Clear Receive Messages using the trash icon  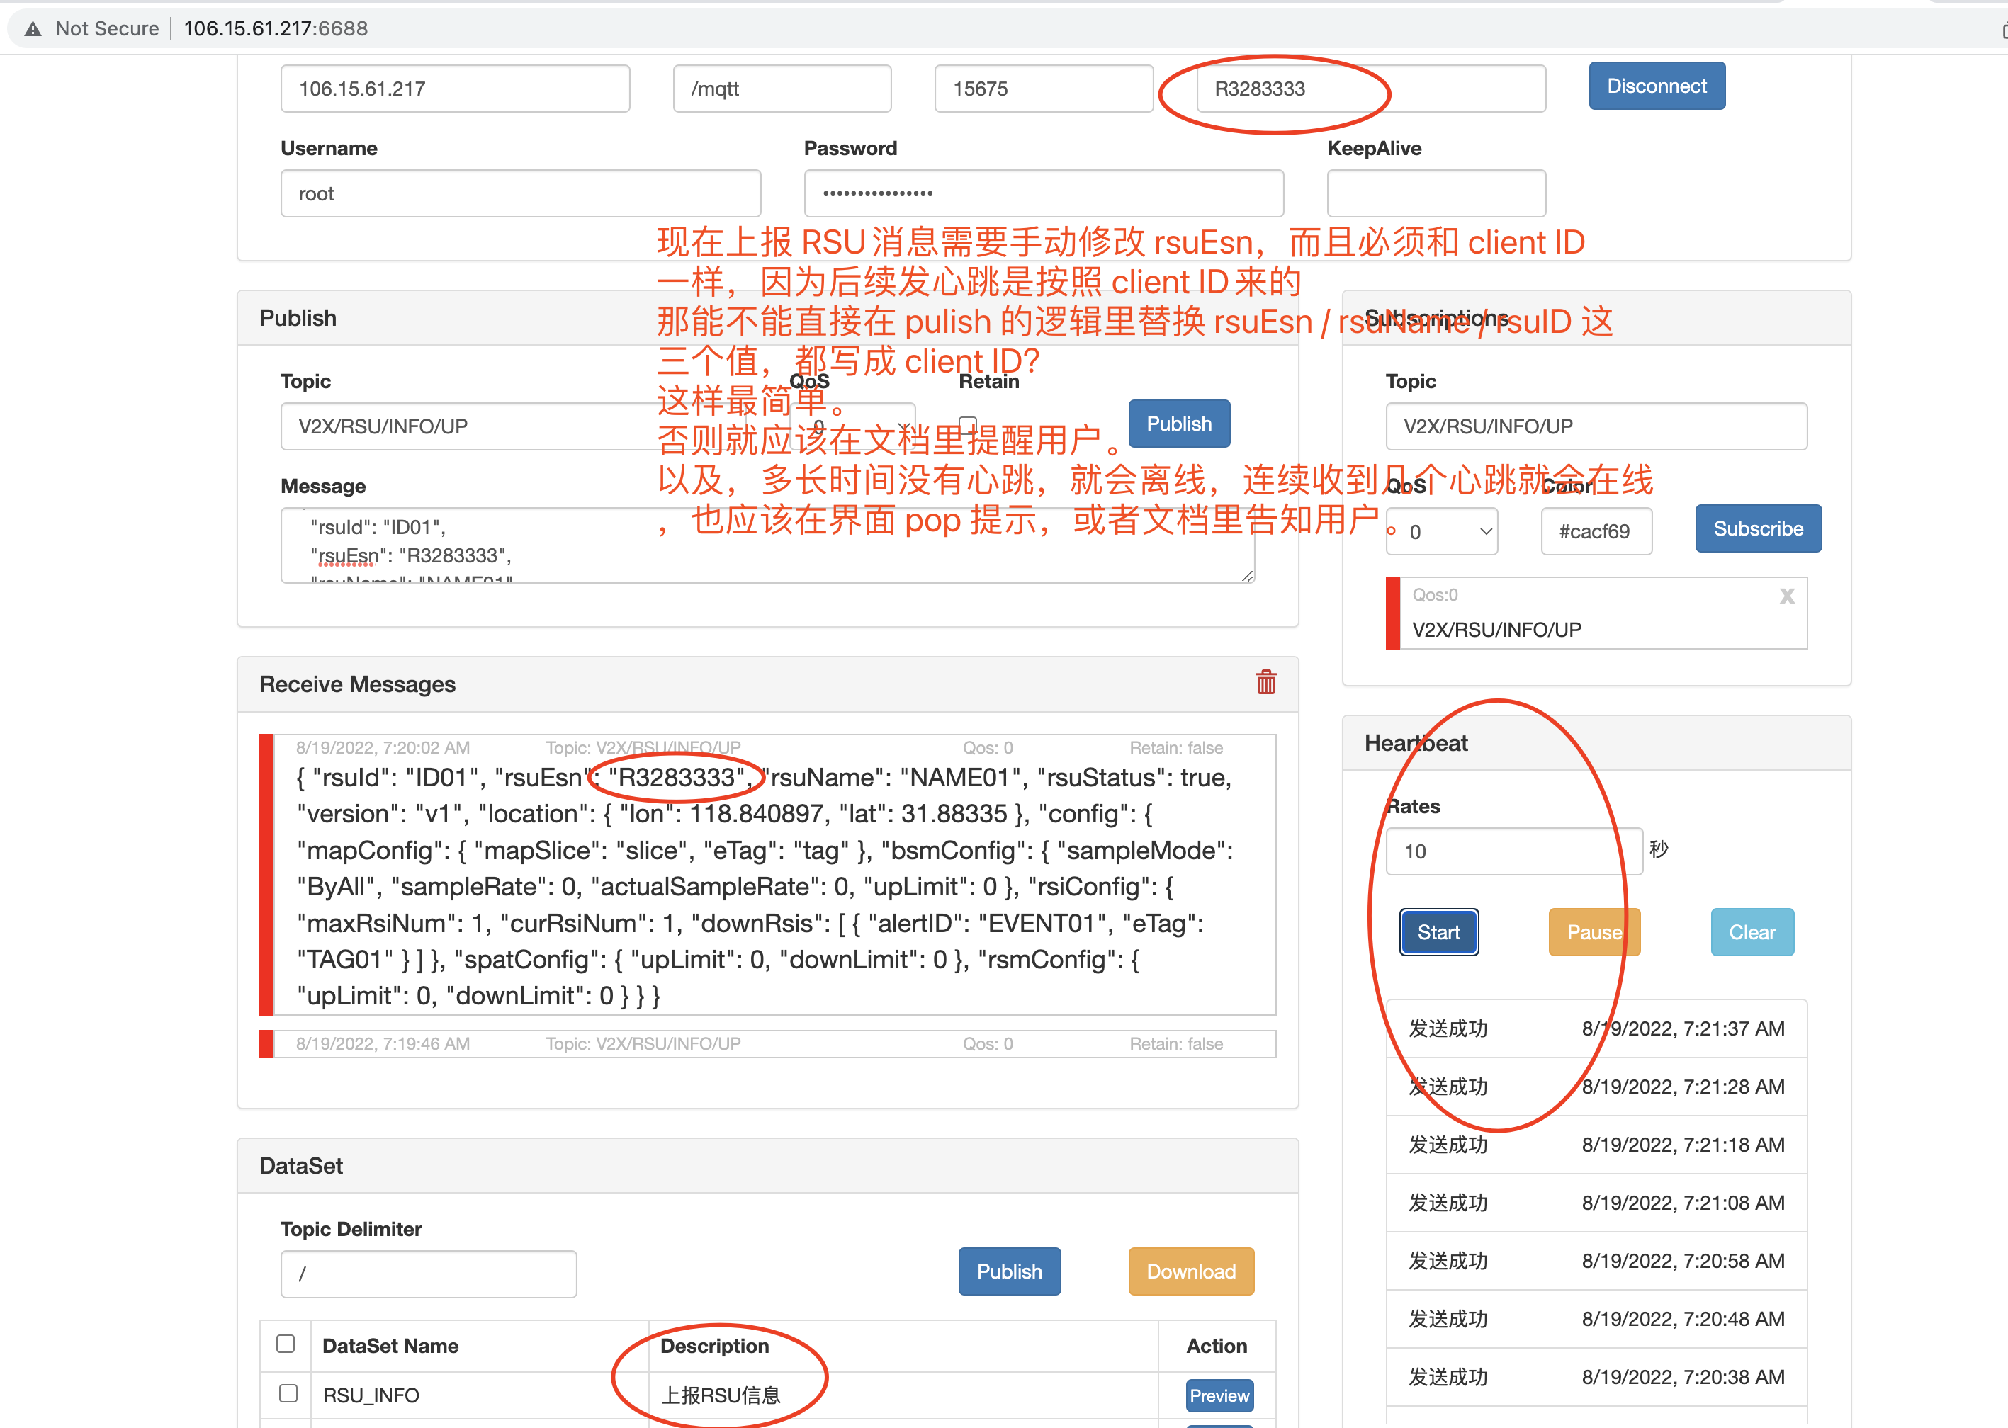coord(1265,684)
